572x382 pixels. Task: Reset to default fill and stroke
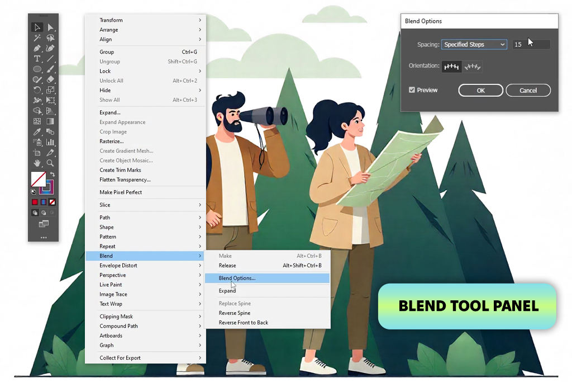tap(33, 192)
